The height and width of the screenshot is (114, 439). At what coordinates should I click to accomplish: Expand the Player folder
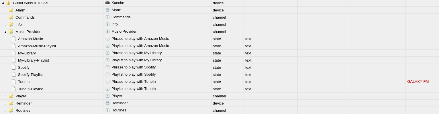pos(5,96)
